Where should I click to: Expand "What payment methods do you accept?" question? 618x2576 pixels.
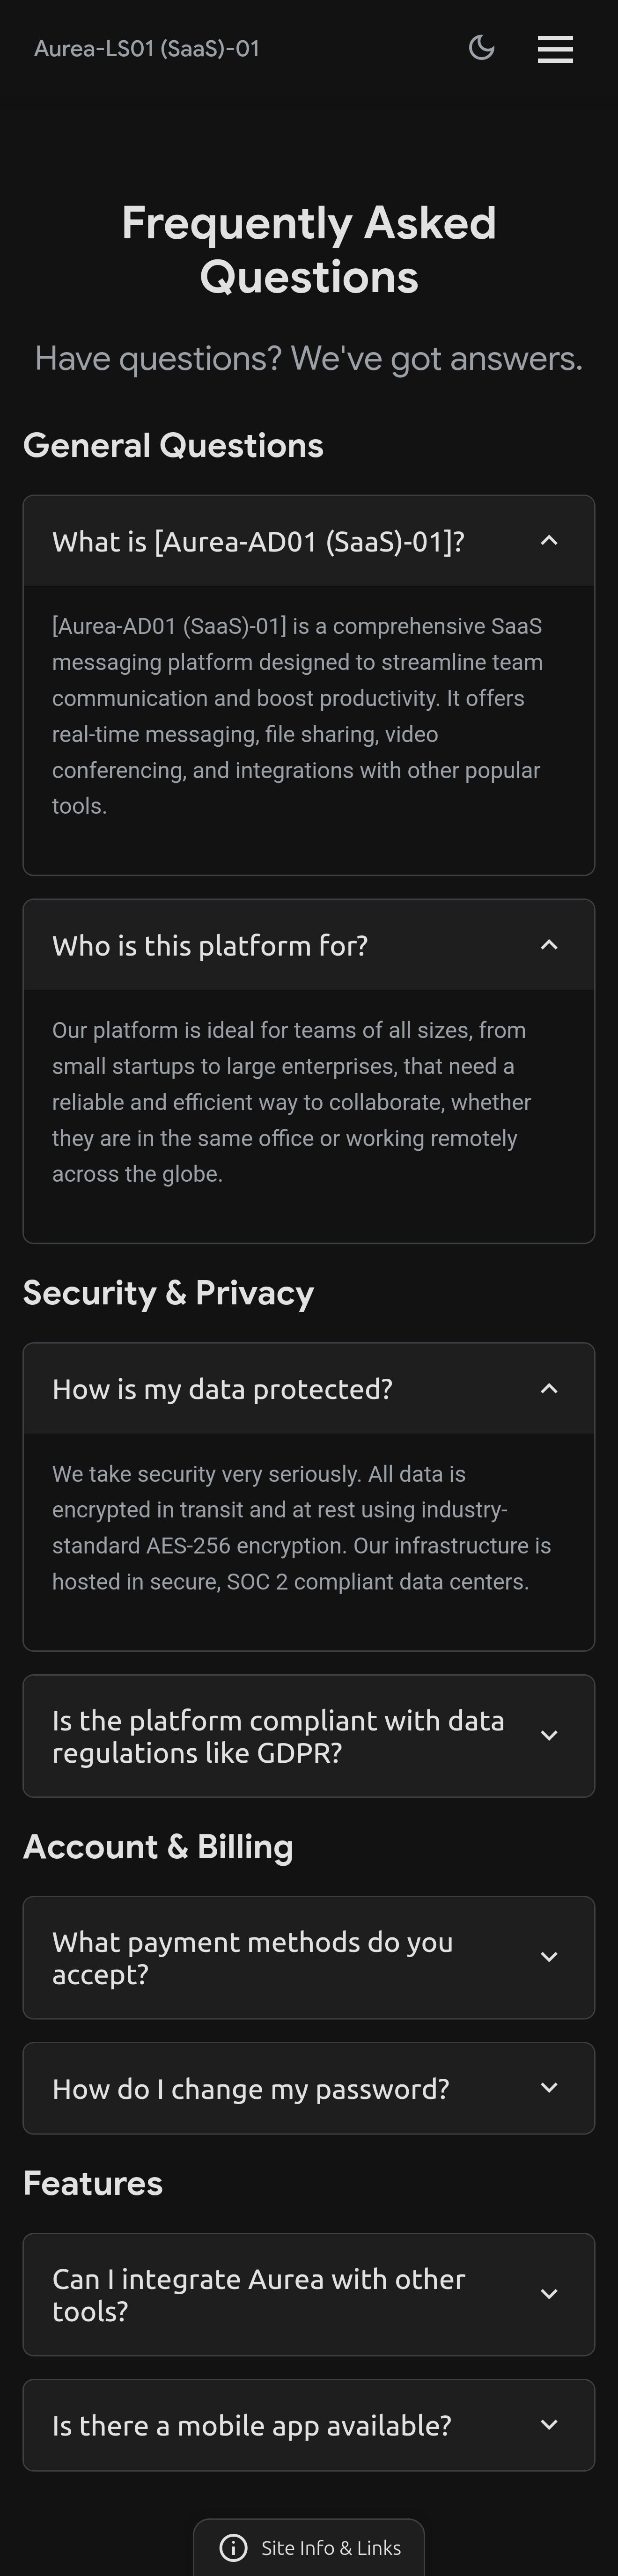click(252, 1957)
